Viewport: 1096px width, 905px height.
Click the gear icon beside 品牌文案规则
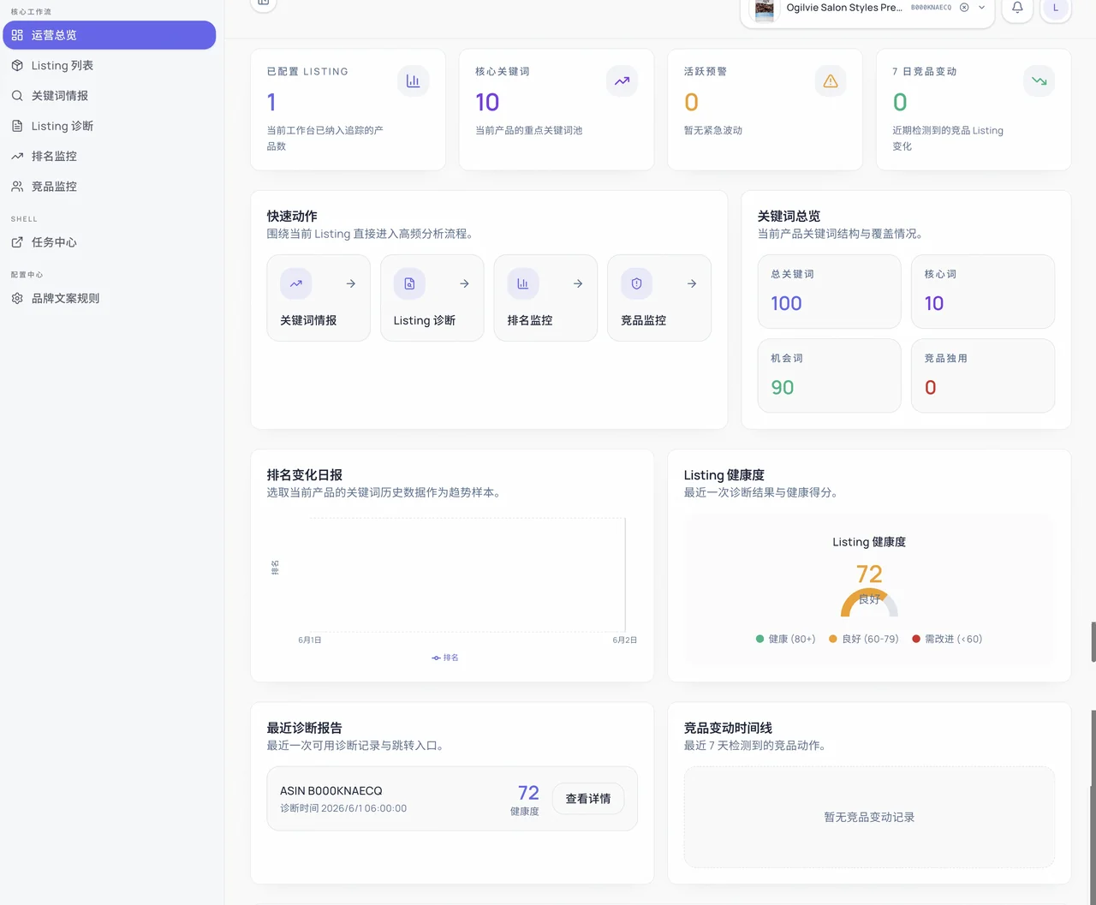[x=17, y=298]
